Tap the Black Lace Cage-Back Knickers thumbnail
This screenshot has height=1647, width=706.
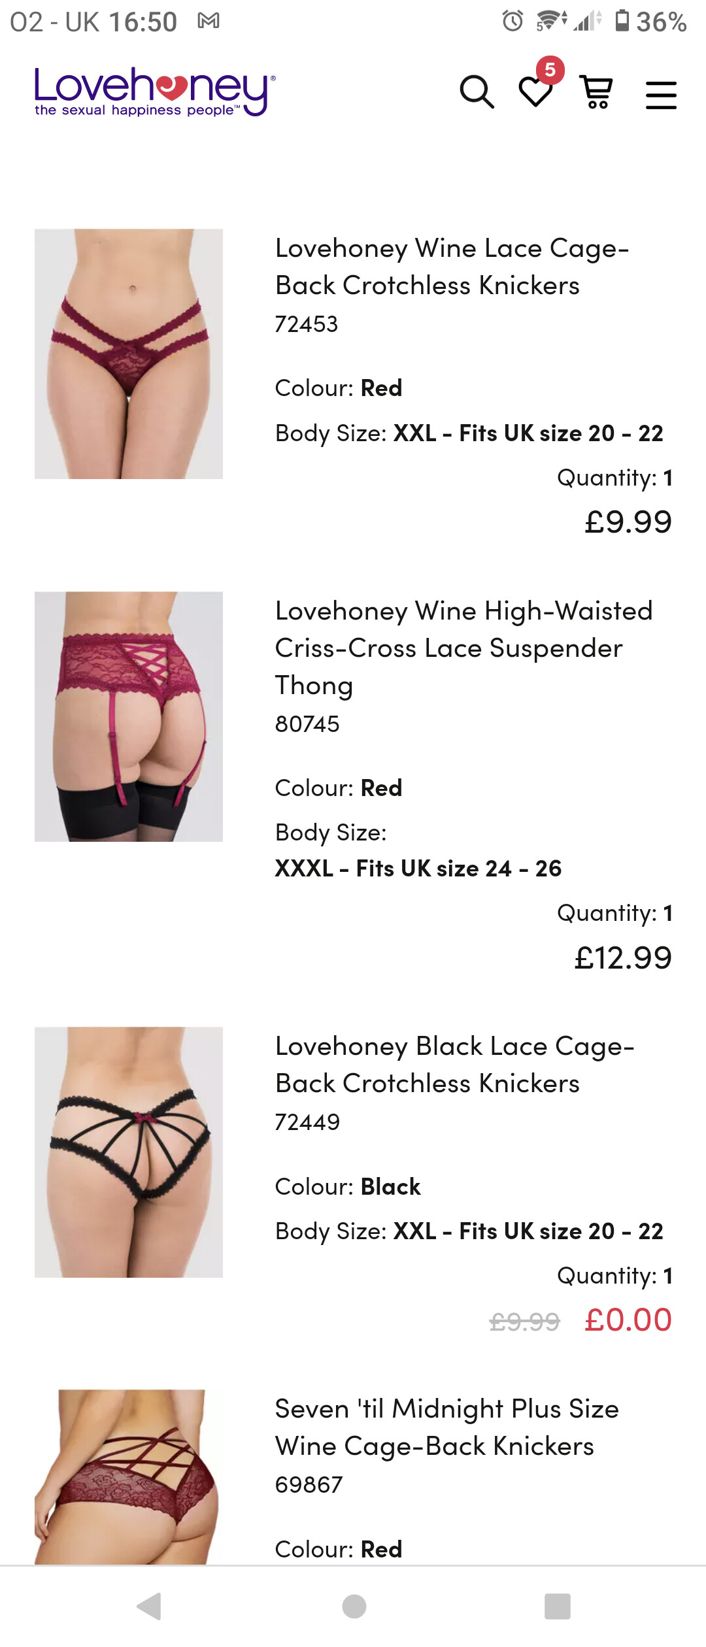129,1152
